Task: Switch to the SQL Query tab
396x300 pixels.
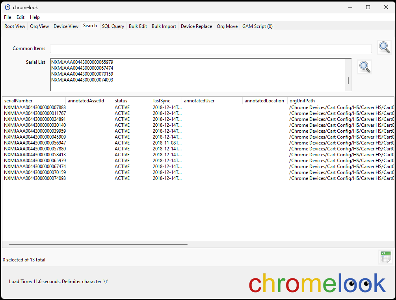Action: coord(113,26)
